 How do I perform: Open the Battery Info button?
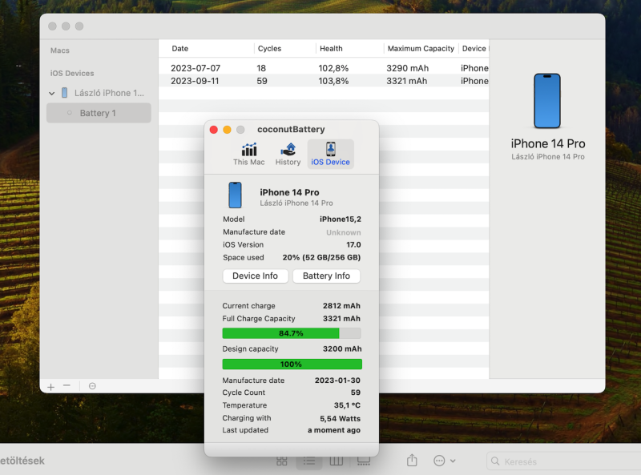[326, 276]
